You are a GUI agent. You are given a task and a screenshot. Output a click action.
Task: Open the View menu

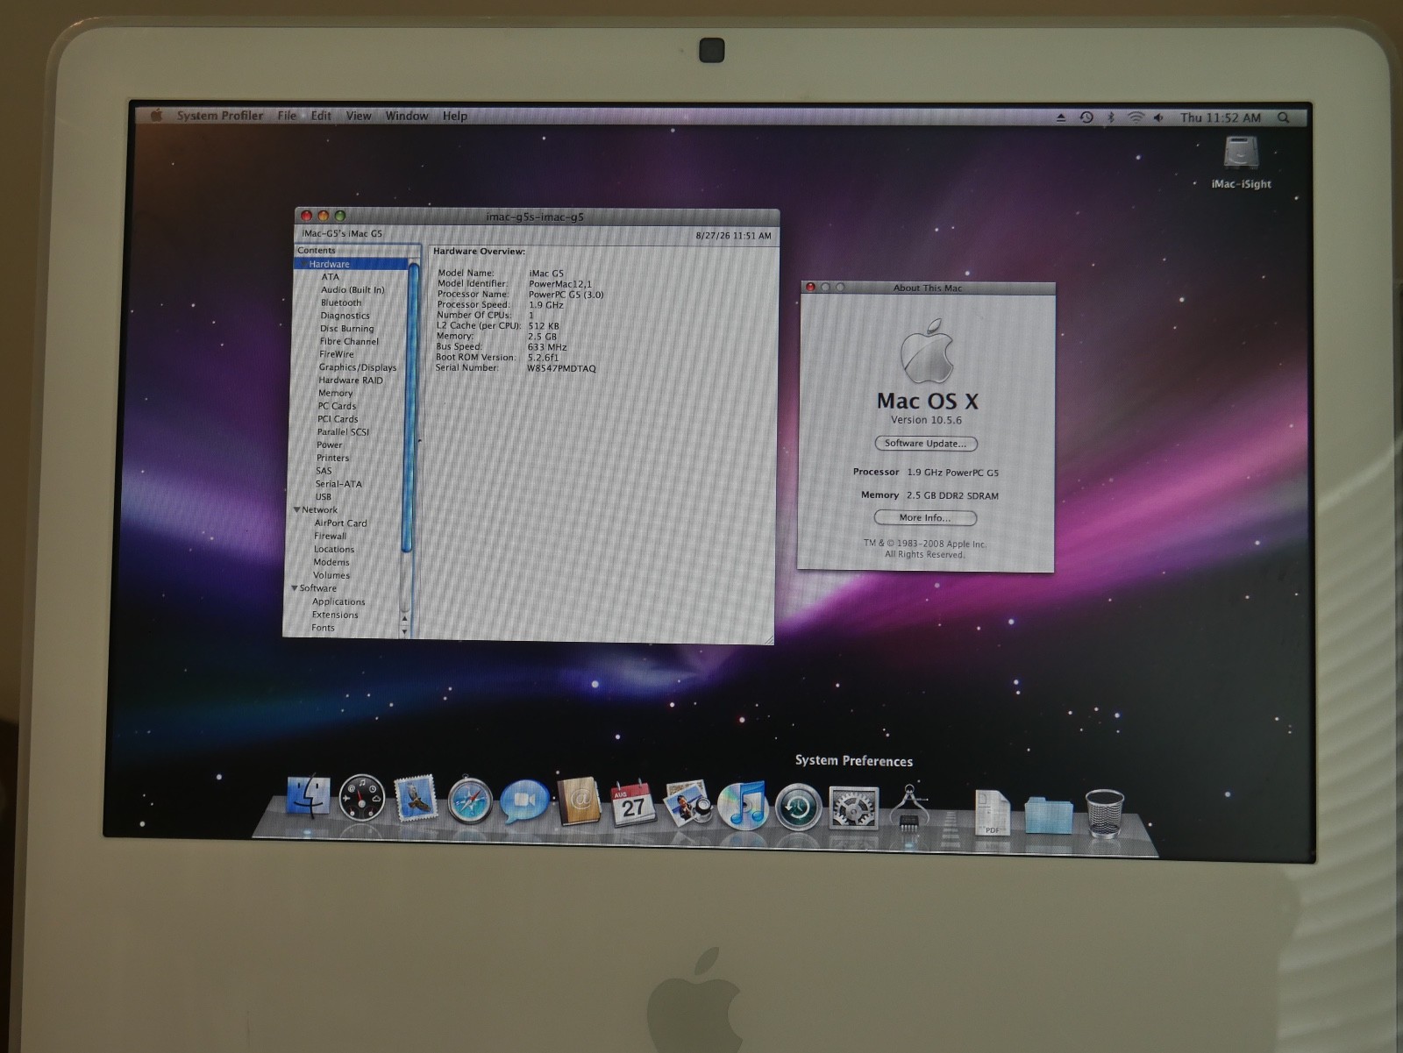(358, 116)
